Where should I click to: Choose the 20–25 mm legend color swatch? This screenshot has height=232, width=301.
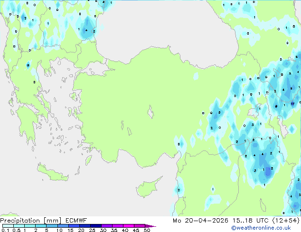85,226
